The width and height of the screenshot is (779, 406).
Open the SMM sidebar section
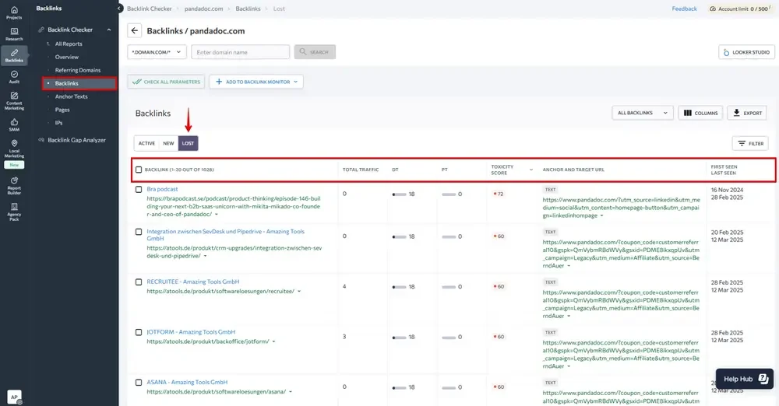coord(14,125)
